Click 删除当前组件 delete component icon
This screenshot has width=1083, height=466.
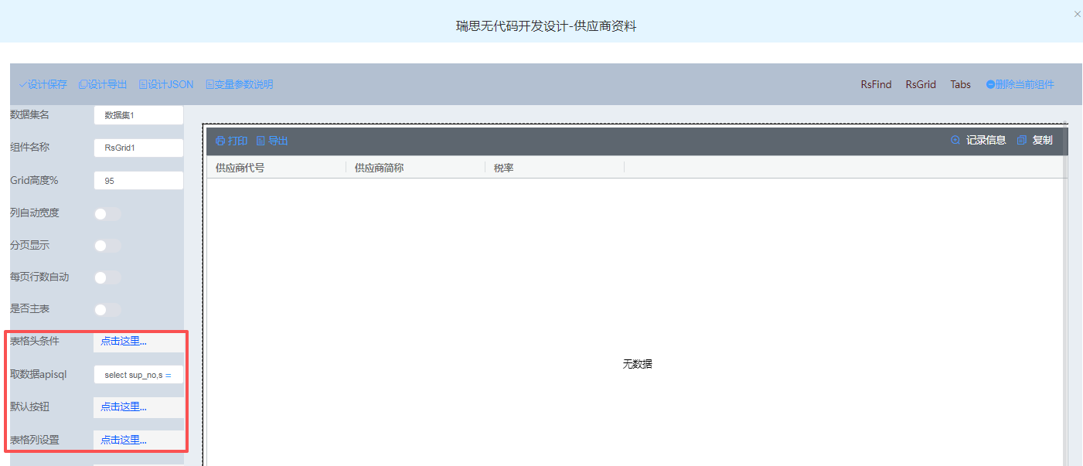click(990, 84)
